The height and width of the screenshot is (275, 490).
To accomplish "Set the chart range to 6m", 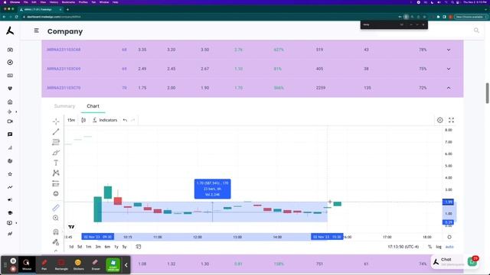I will coord(107,247).
